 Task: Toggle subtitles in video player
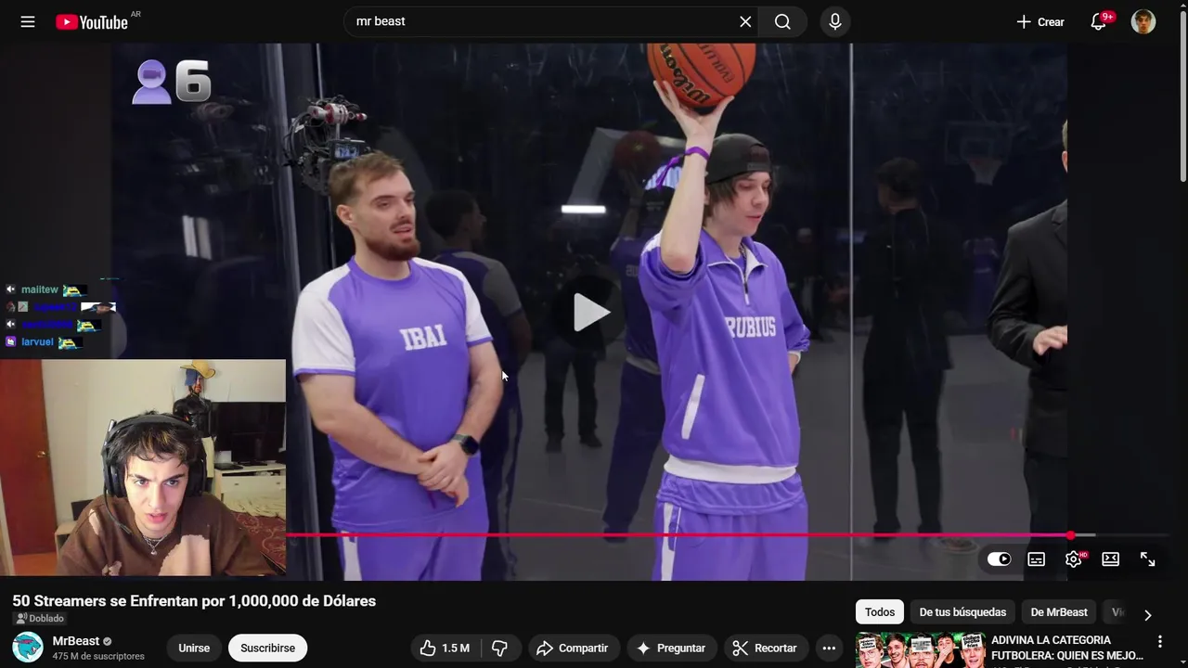[1037, 559]
